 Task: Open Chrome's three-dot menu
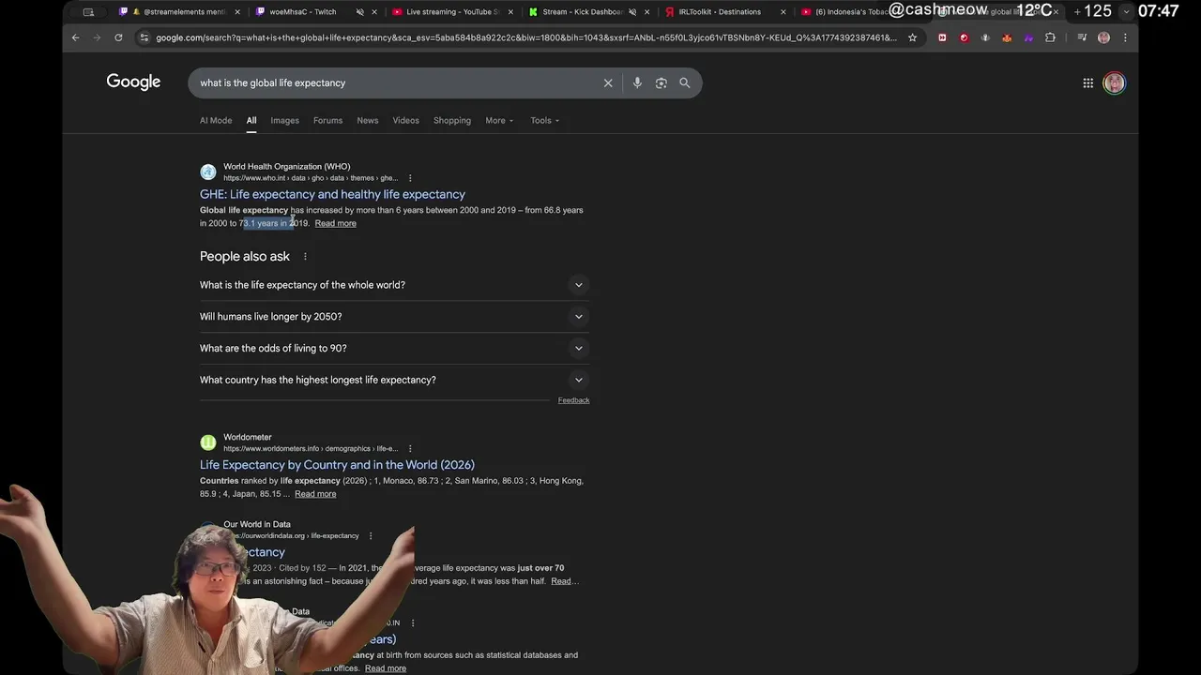tap(1125, 37)
